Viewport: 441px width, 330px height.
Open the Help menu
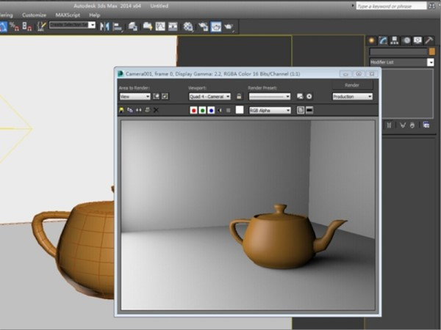click(x=95, y=15)
